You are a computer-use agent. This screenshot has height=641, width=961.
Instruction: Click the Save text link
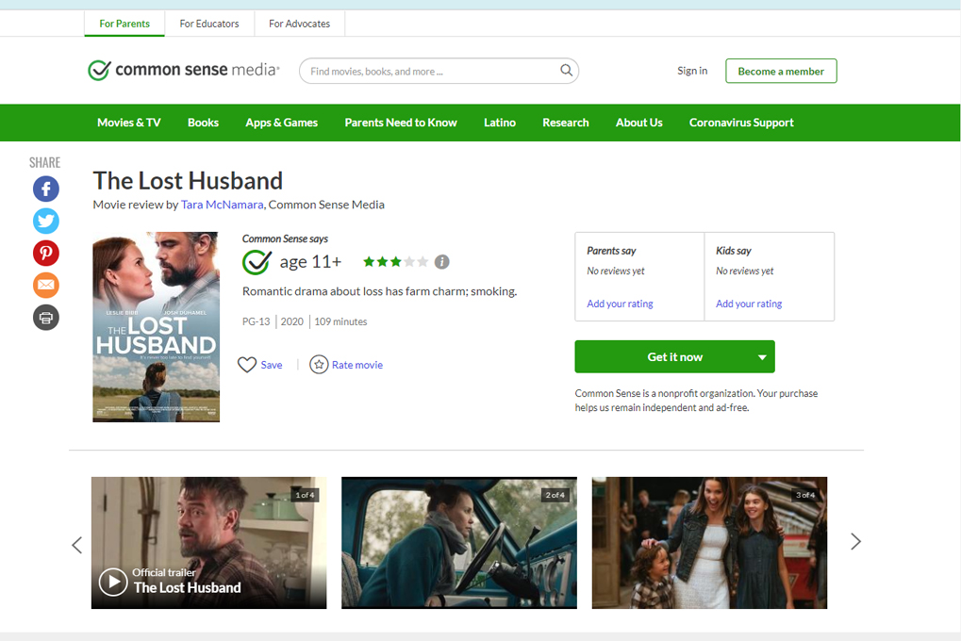[x=272, y=365]
